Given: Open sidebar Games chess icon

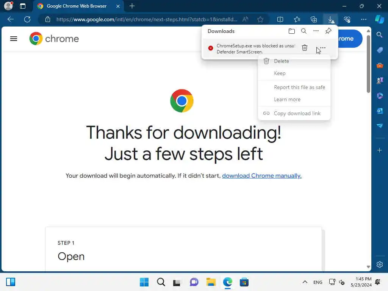Looking at the screenshot, I should tap(380, 80).
